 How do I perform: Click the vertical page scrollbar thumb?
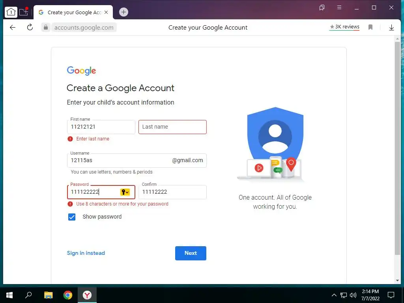(x=397, y=148)
